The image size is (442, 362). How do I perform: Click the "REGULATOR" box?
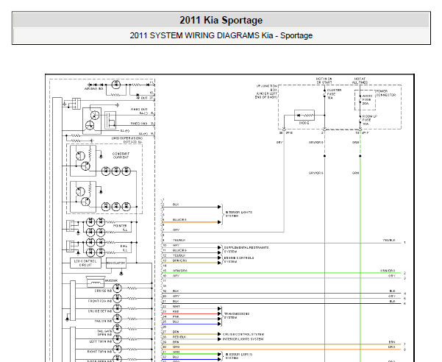116,263
